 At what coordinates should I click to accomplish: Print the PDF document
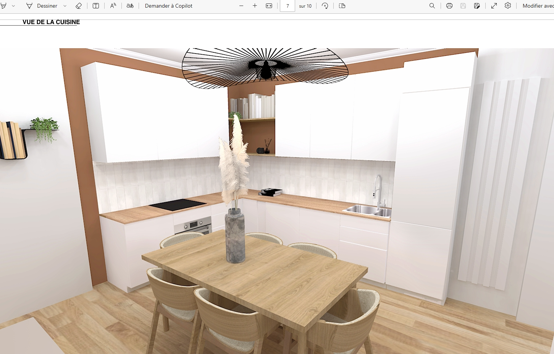click(449, 6)
